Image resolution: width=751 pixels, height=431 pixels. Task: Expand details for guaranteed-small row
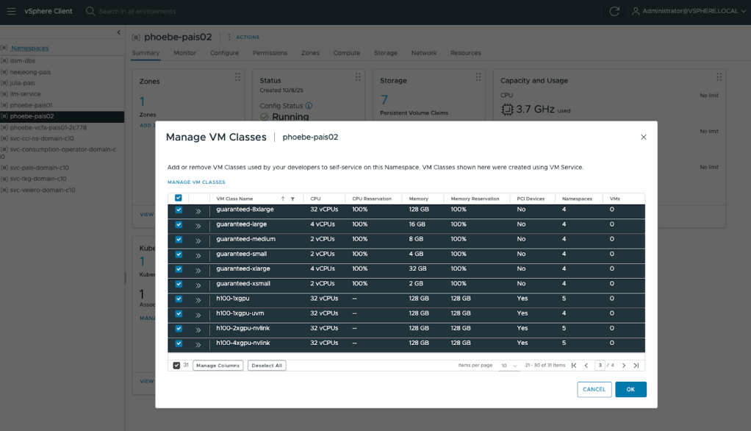198,255
